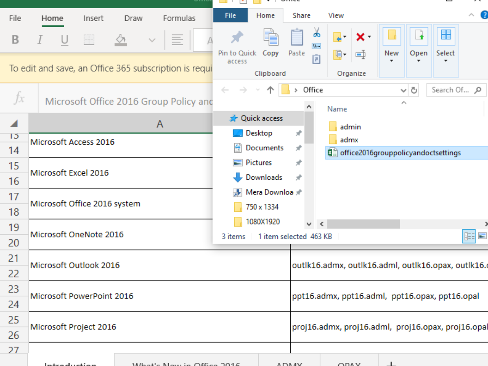The height and width of the screenshot is (366, 488).
Task: Expand the address bar history dropdown
Action: tap(403, 90)
